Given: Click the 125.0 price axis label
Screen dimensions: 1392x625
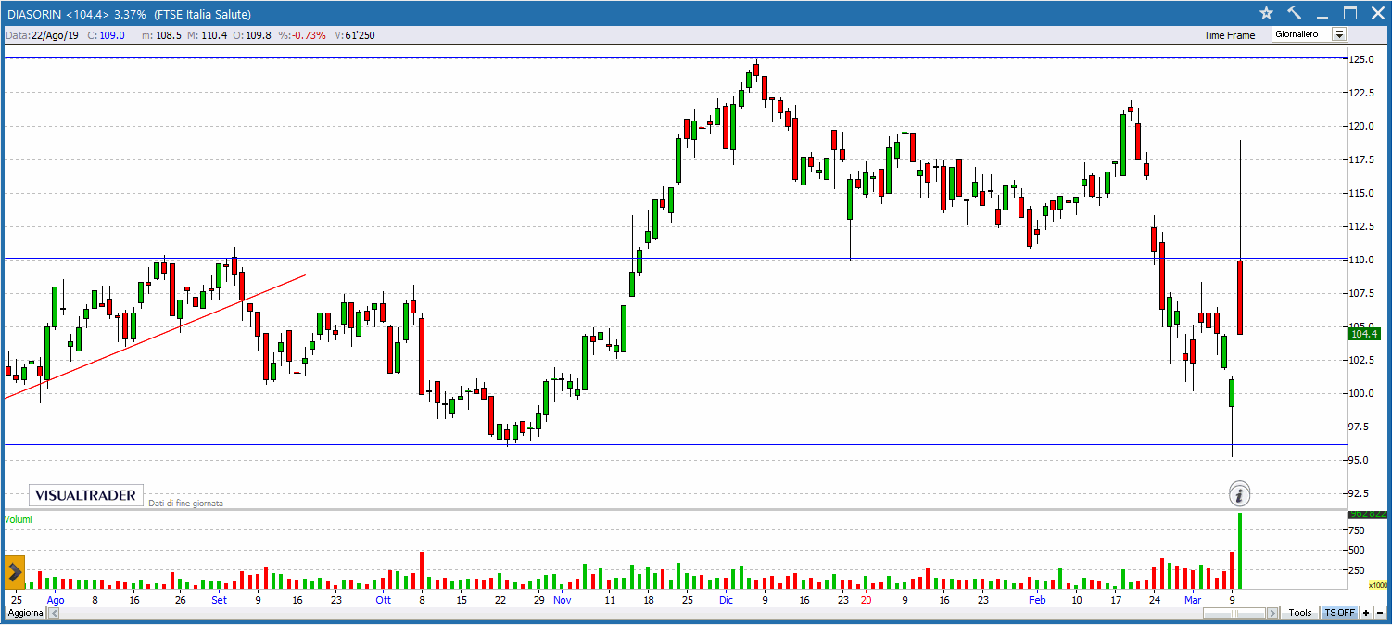Looking at the screenshot, I should (1361, 59).
